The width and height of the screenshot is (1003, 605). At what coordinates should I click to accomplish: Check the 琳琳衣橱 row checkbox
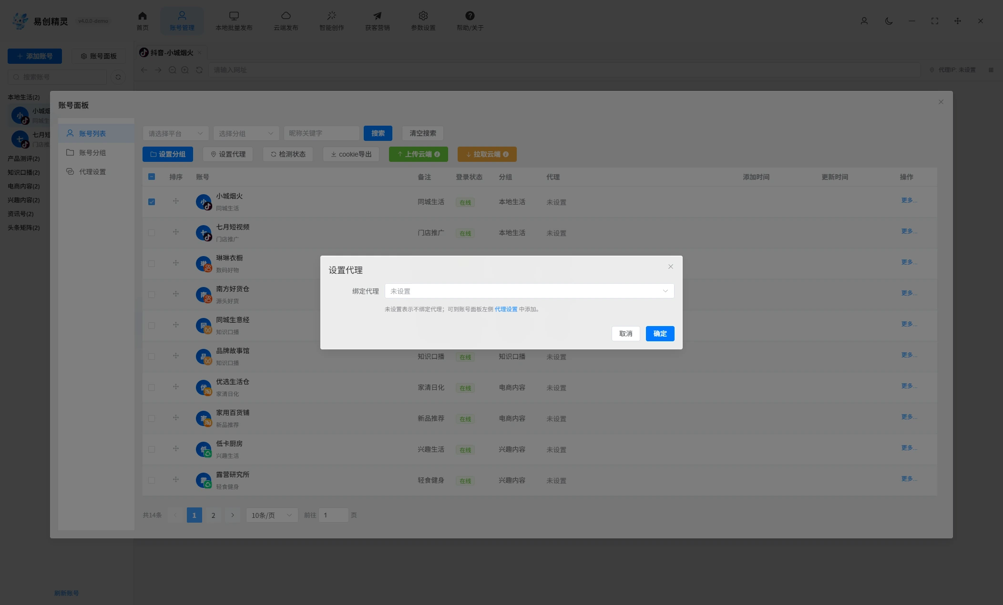152,264
